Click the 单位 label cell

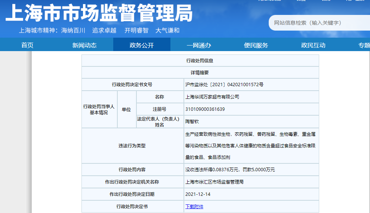[x=127, y=110]
